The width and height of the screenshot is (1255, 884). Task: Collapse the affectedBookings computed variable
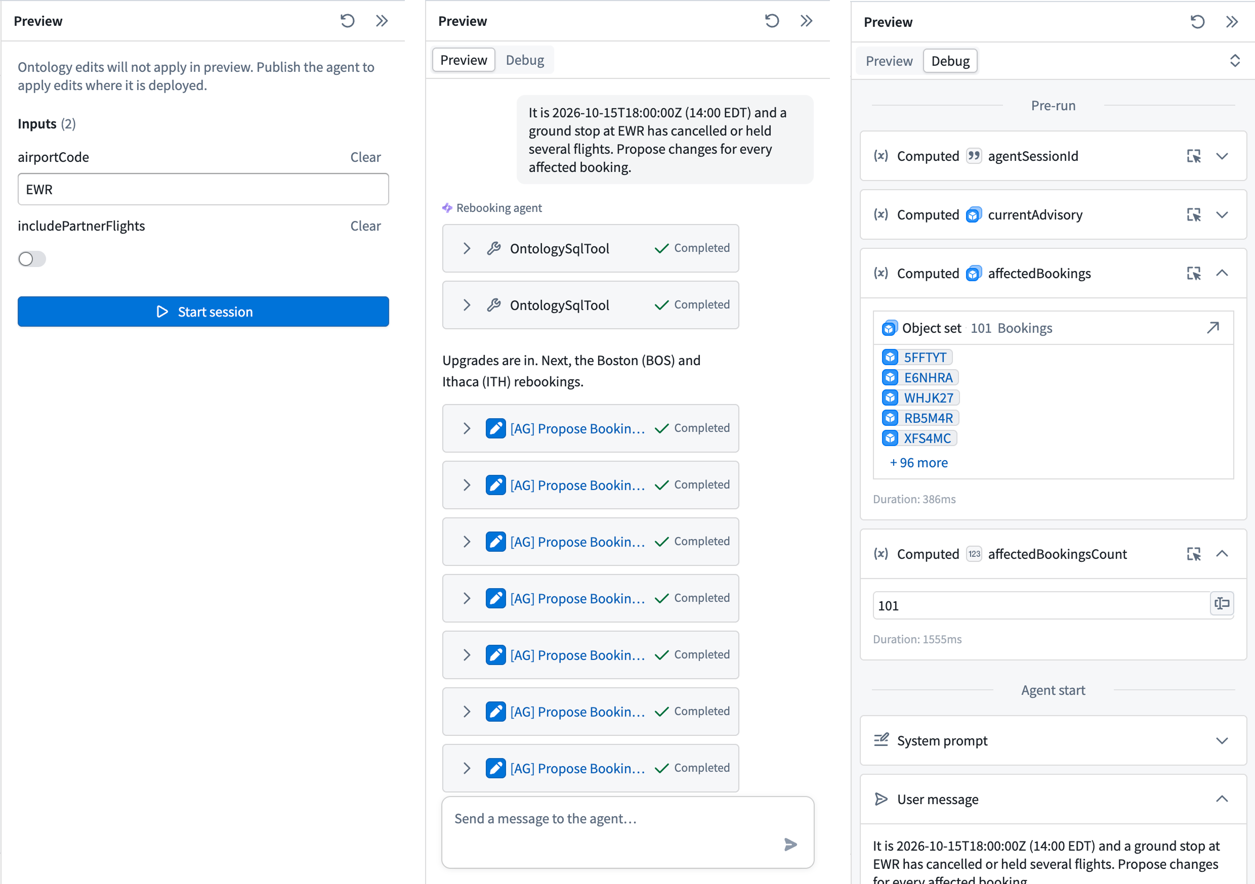[x=1222, y=273]
